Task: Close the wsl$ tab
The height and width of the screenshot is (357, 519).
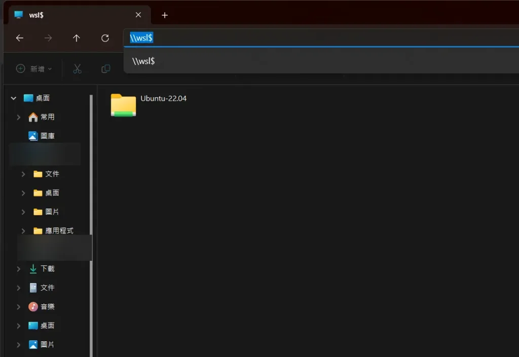Action: point(138,15)
